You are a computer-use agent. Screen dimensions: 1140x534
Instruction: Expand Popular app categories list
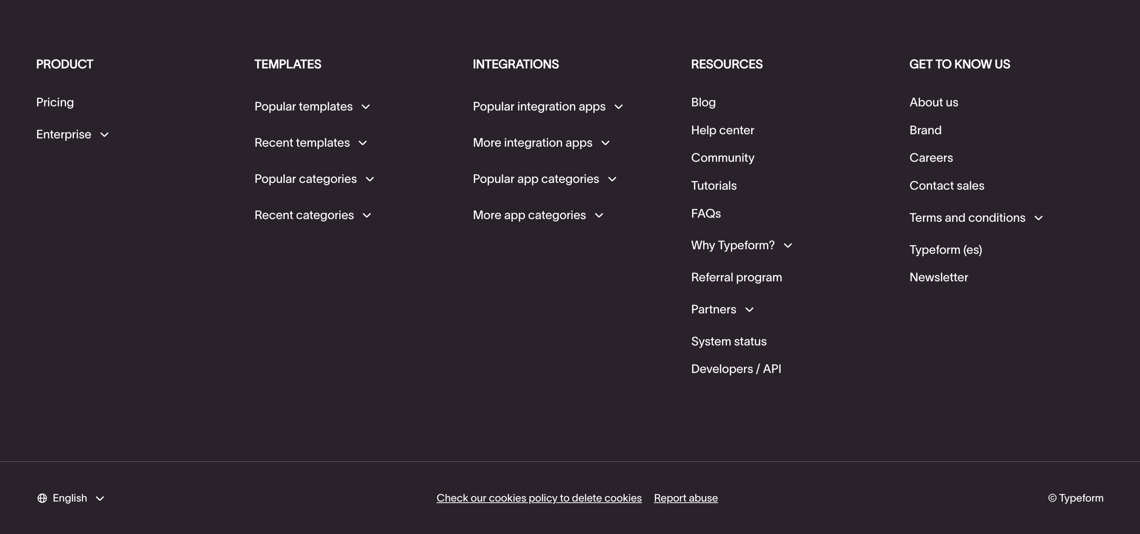[612, 180]
